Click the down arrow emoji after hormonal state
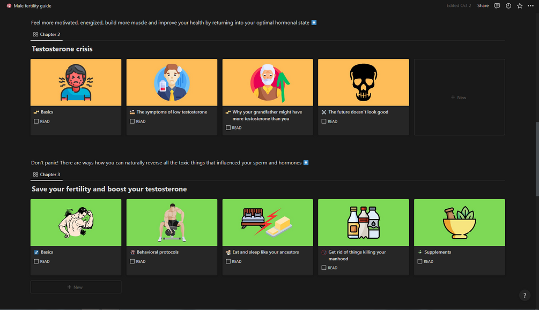This screenshot has height=310, width=539. 314,22
